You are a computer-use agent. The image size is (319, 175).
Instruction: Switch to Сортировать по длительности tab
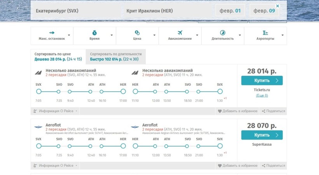point(116,57)
